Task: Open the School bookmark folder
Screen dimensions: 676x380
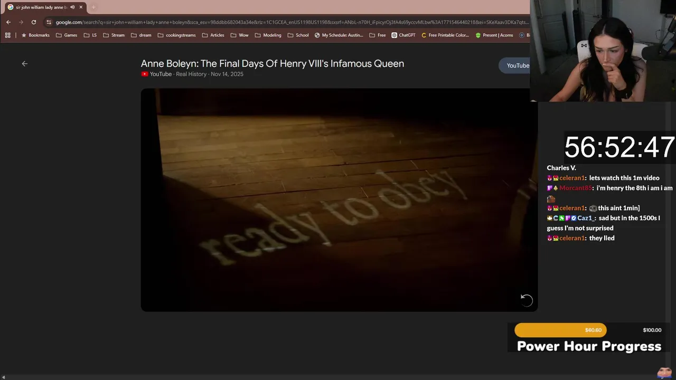Action: point(298,35)
